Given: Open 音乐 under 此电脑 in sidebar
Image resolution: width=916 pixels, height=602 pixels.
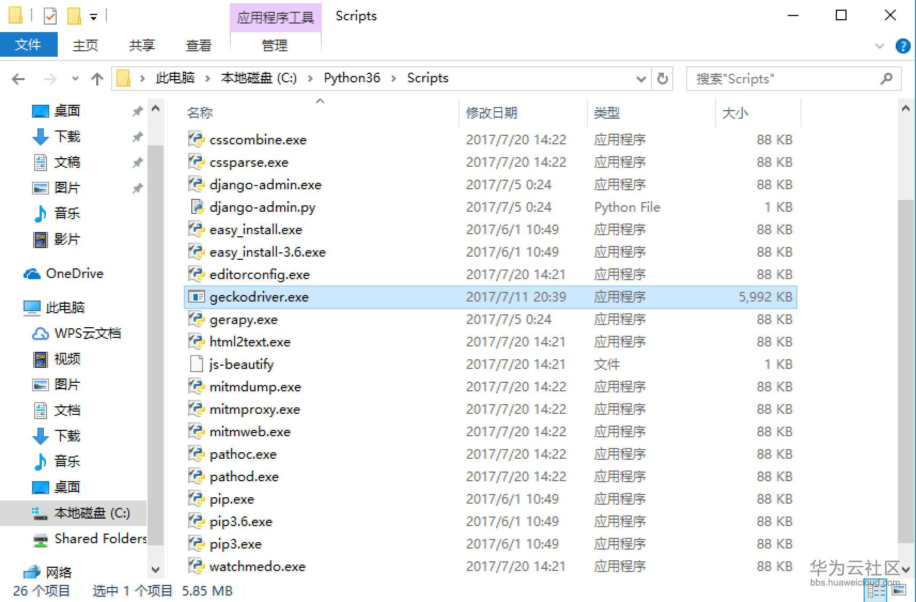Looking at the screenshot, I should click(x=67, y=461).
